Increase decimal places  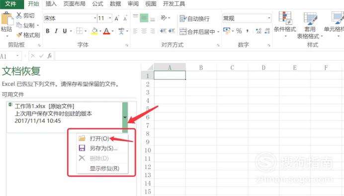point(258,31)
